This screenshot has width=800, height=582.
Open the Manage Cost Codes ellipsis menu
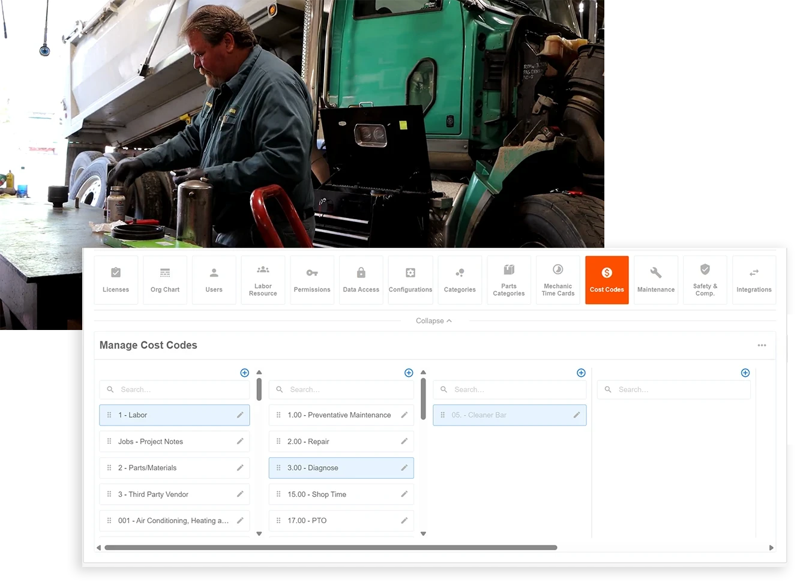pyautogui.click(x=762, y=345)
